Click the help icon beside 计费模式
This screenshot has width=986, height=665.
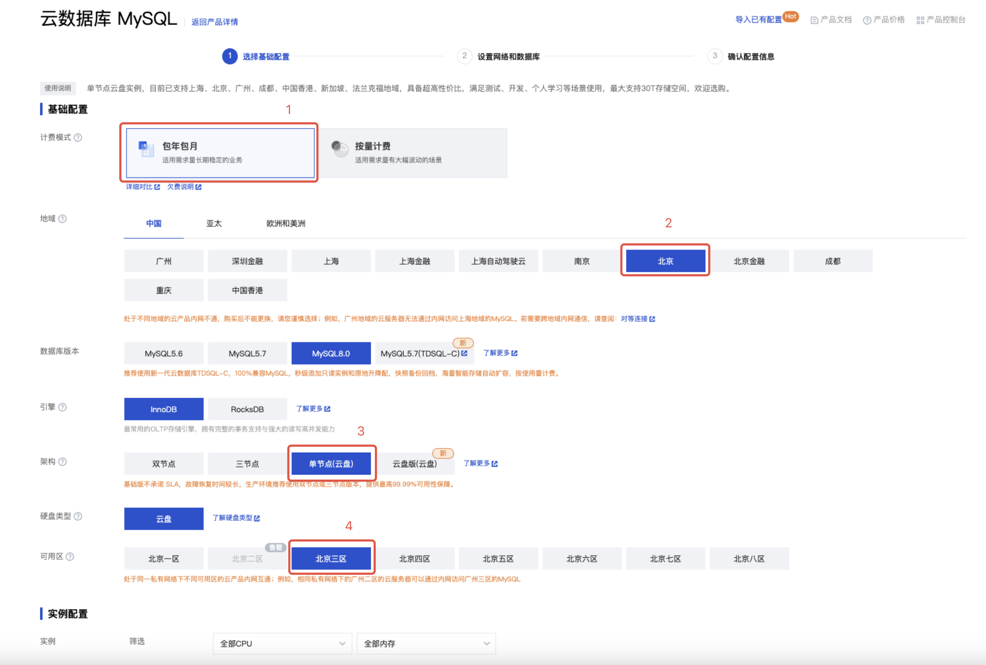click(x=78, y=138)
